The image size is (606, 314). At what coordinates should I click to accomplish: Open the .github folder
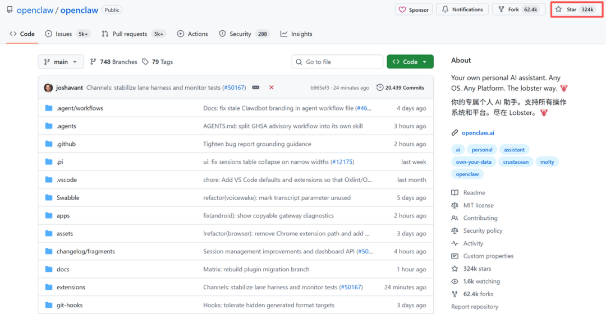[66, 144]
